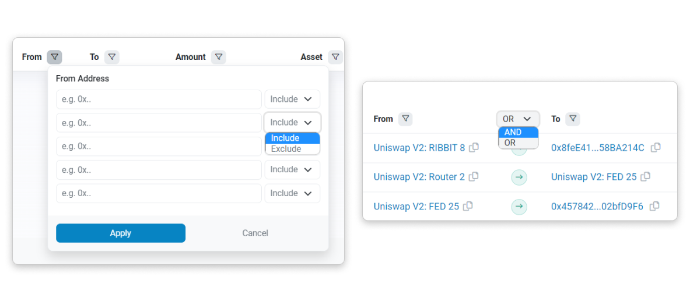The width and height of the screenshot is (690, 302).
Task: Copy the 0x8feE41...58BA214C address
Action: tap(656, 148)
